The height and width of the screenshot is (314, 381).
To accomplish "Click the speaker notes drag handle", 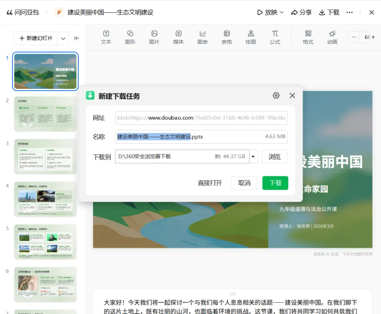I will (x=232, y=294).
